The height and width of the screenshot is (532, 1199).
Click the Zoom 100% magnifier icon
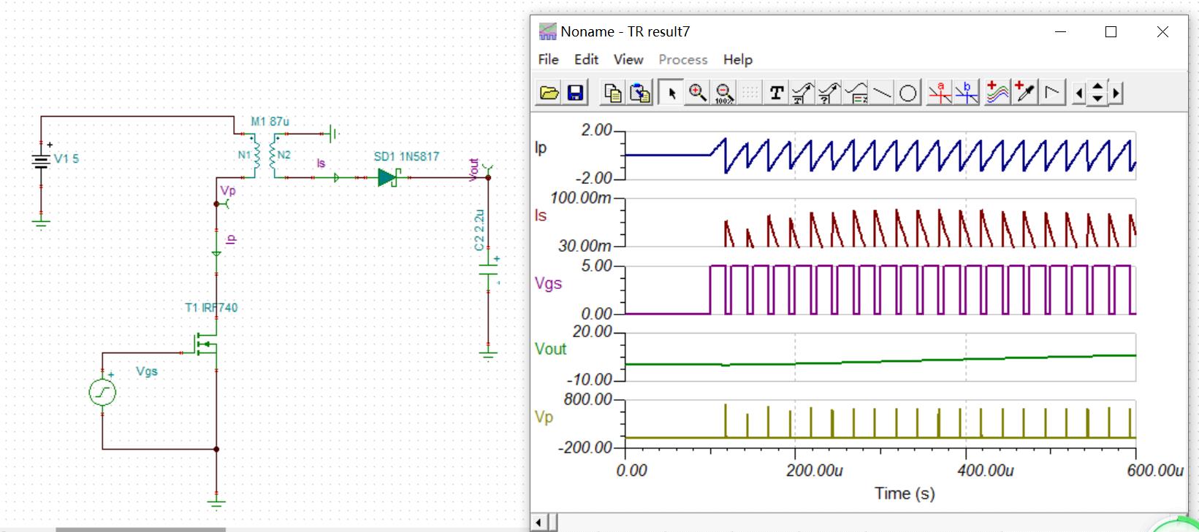coord(724,93)
